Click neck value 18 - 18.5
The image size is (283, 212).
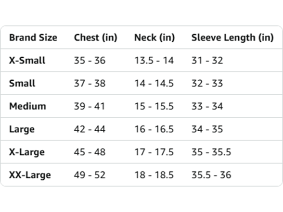point(154,175)
